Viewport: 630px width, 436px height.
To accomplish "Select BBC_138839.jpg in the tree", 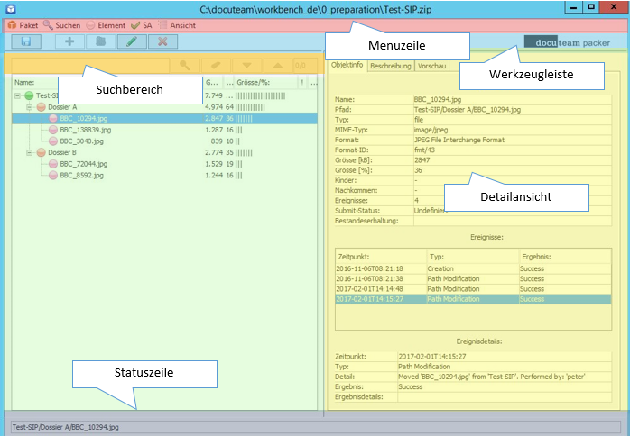I will click(x=86, y=130).
